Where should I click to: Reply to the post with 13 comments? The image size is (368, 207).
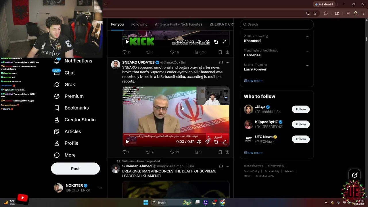click(124, 52)
